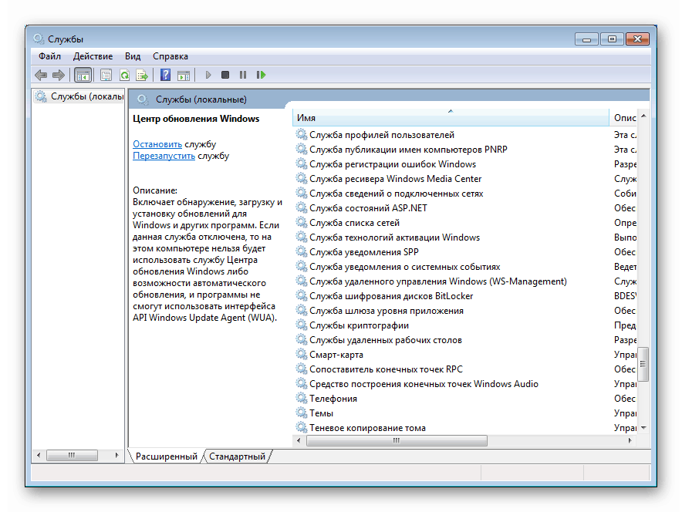Select Служба списка сетей row
The height and width of the screenshot is (512, 682).
[465, 223]
